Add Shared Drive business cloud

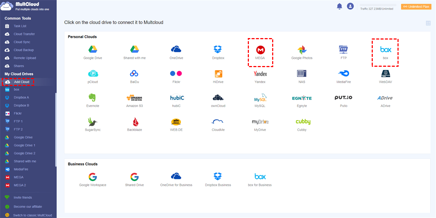[x=134, y=180]
